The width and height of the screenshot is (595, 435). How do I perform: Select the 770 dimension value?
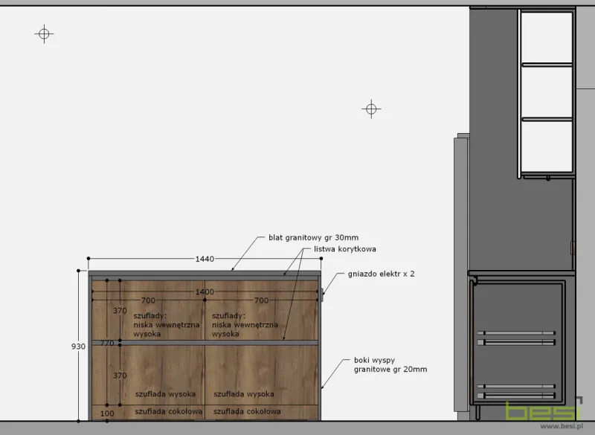(x=107, y=344)
